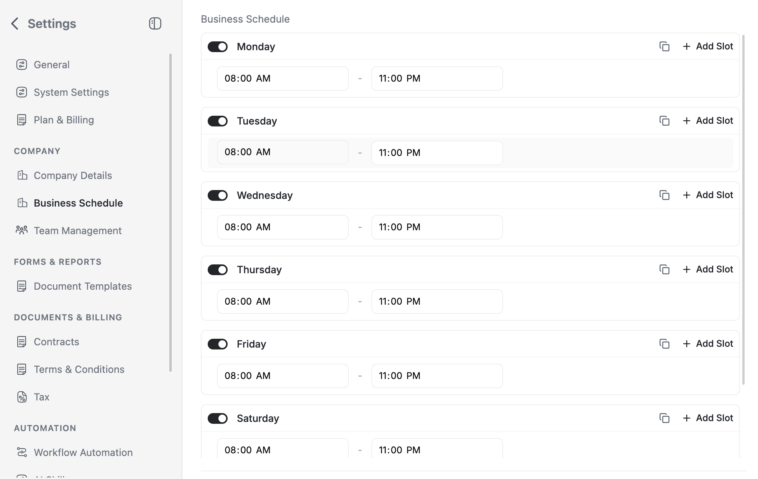Open Thursday's end time selector
The width and height of the screenshot is (758, 479).
437,301
